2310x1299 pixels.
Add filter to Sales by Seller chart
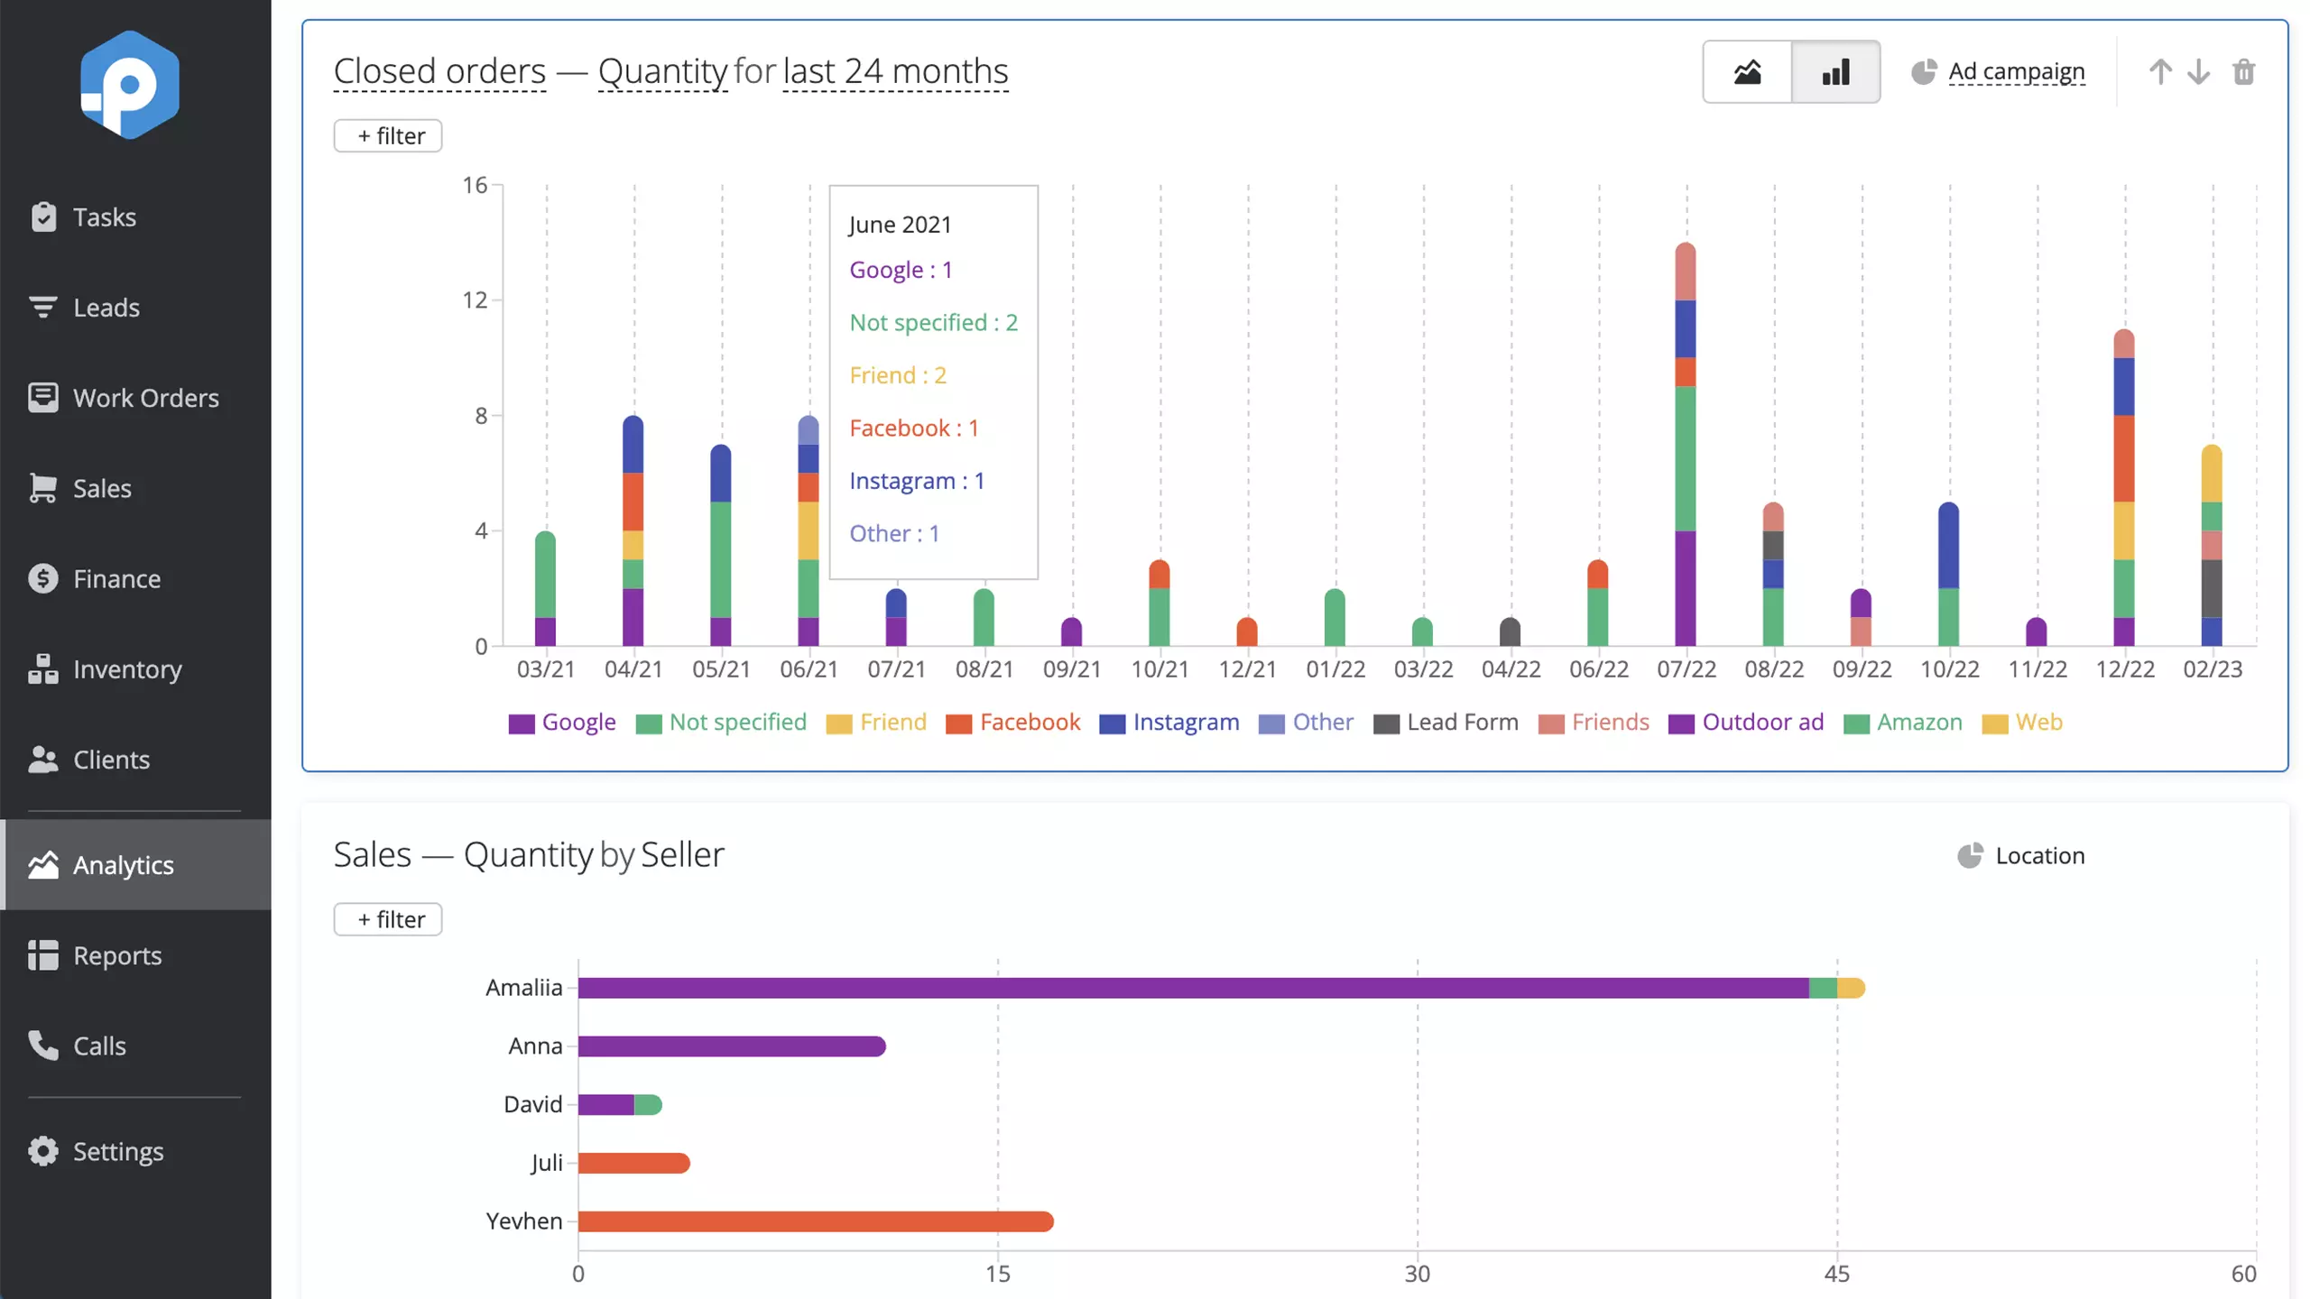click(388, 919)
